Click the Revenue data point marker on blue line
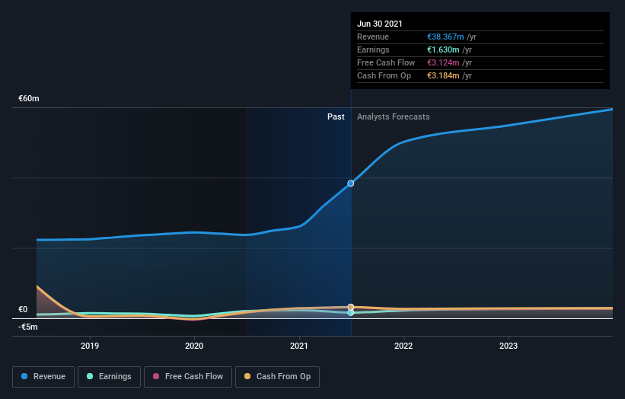Image resolution: width=625 pixels, height=399 pixels. (351, 184)
